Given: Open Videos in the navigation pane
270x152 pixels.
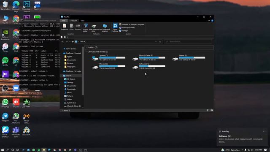Looking at the screenshot, I should coord(68,100).
